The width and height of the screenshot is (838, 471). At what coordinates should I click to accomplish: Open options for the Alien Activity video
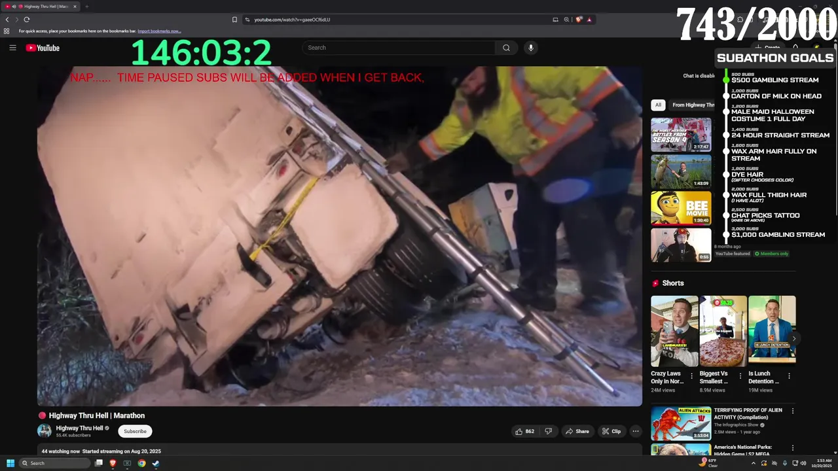pos(793,411)
